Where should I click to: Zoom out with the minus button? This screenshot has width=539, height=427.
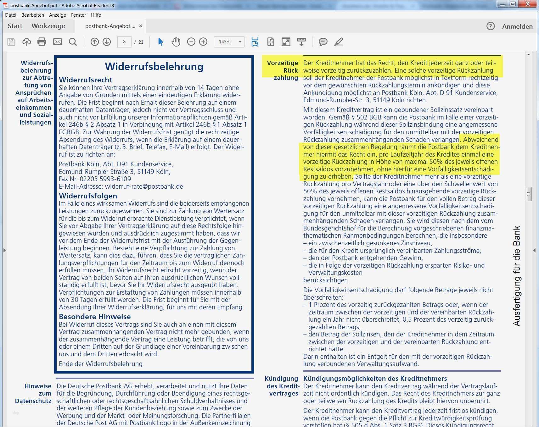tap(191, 42)
